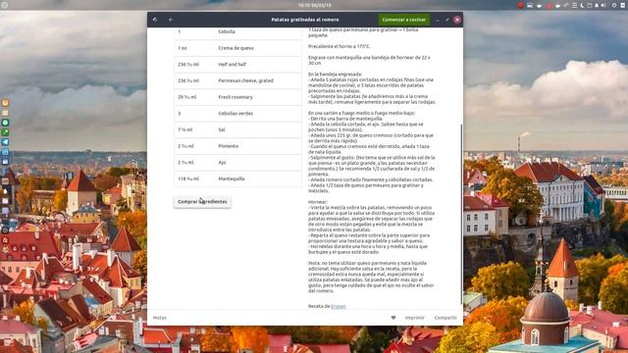
Task: Select the Sal ingredient row
Action: click(237, 129)
